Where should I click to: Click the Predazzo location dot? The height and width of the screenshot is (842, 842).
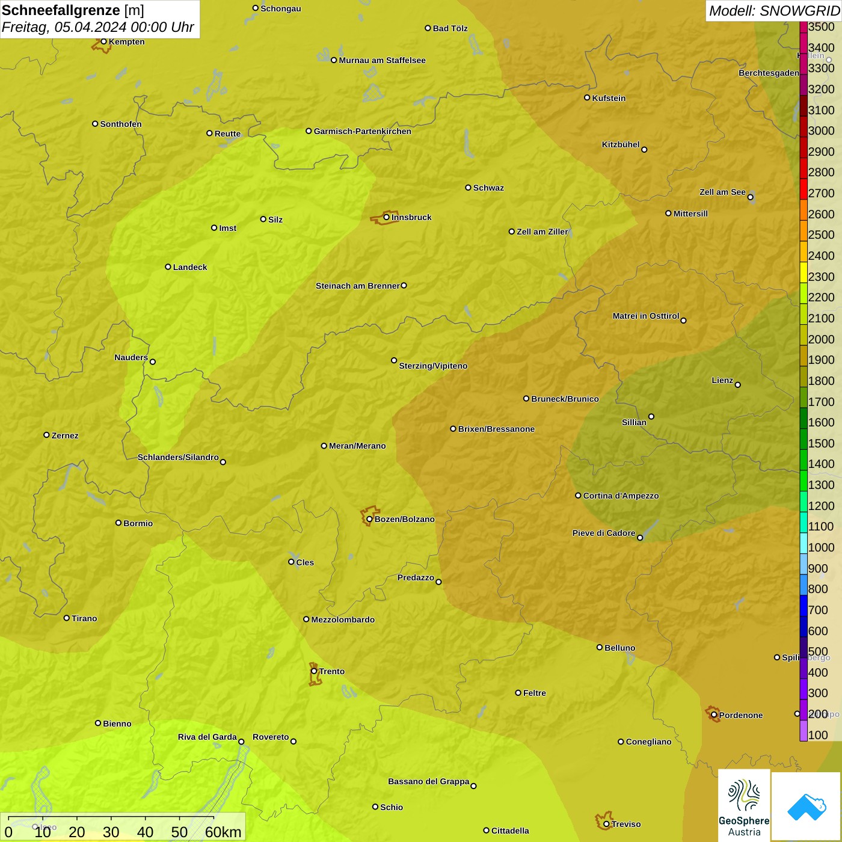click(438, 582)
